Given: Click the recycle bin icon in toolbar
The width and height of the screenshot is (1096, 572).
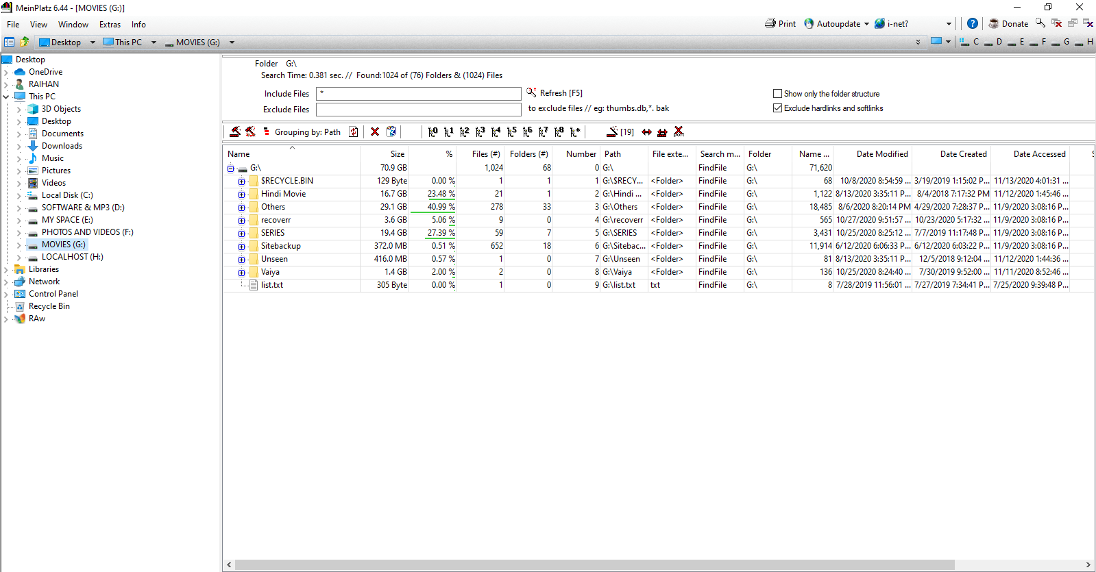Looking at the screenshot, I should pos(391,132).
